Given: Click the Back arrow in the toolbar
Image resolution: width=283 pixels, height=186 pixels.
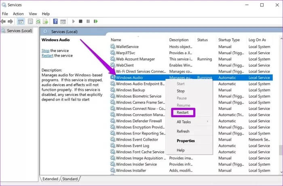Looking at the screenshot, I should [3, 21].
